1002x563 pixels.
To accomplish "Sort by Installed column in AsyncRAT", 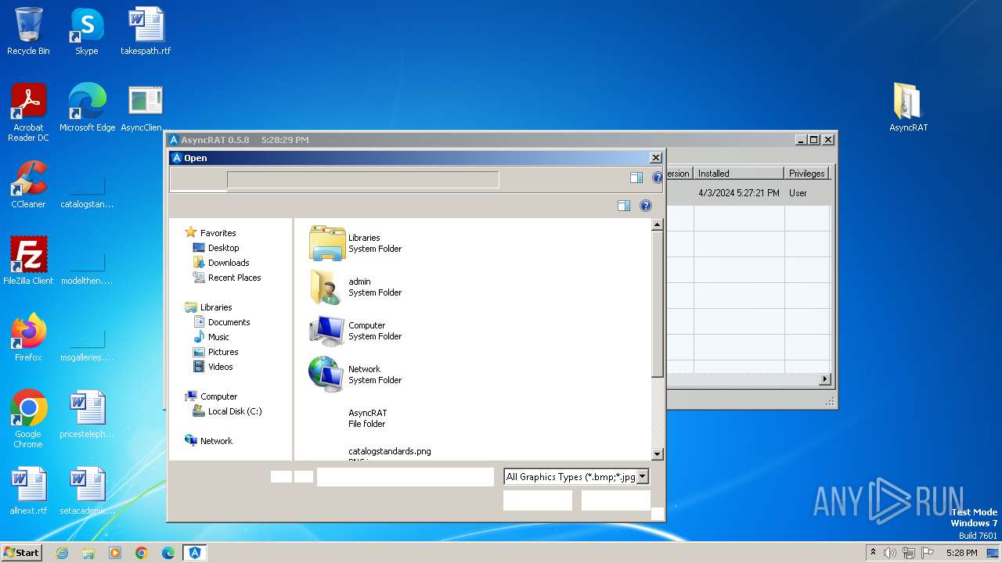I will pos(738,174).
